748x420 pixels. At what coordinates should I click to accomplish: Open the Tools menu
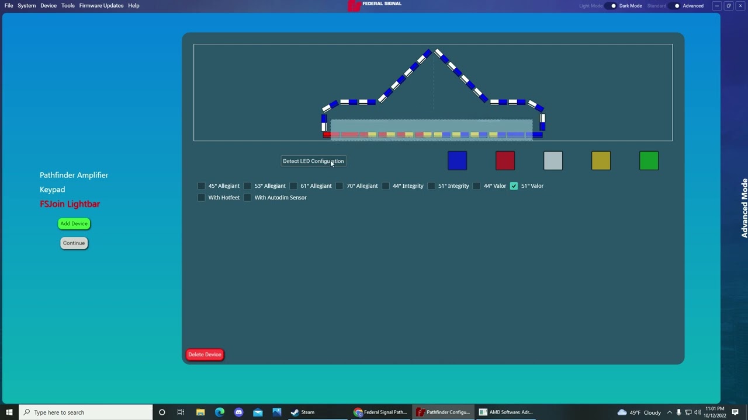(68, 6)
